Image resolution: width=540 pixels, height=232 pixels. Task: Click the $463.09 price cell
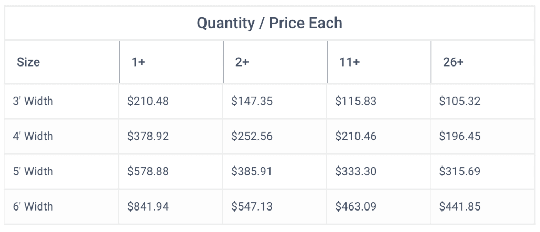click(356, 206)
